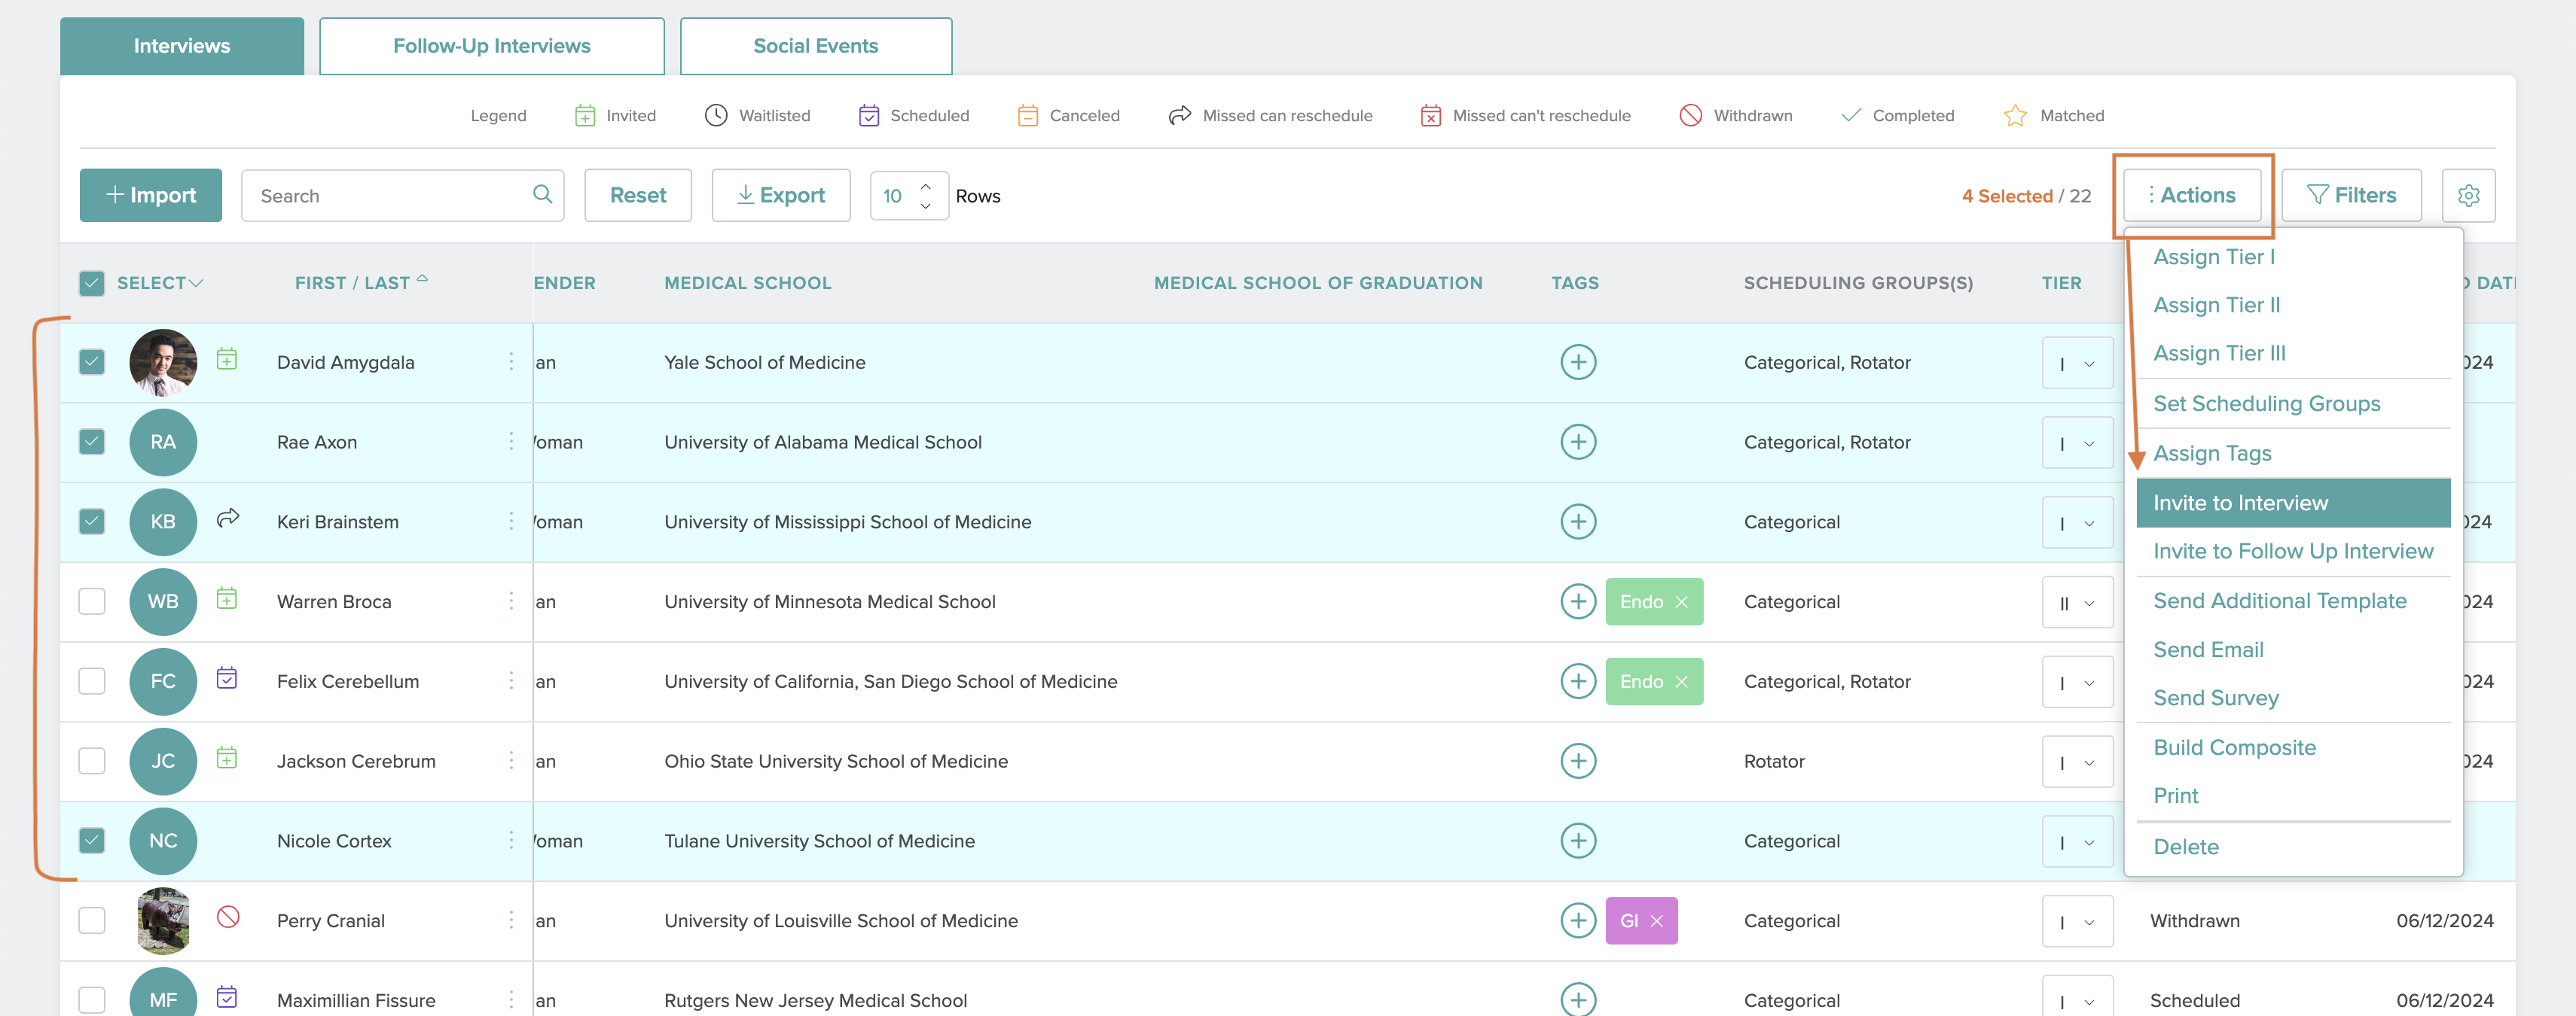Click the Withdrawn status icon for Perry Cranial
The height and width of the screenshot is (1016, 2576).
tap(228, 916)
